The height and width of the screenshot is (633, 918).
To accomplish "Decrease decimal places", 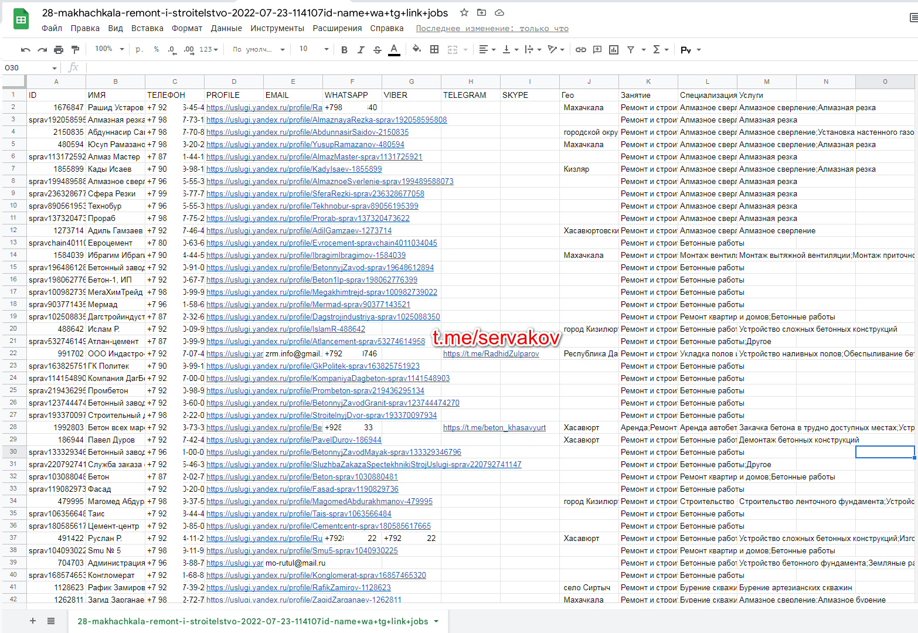I will point(171,49).
